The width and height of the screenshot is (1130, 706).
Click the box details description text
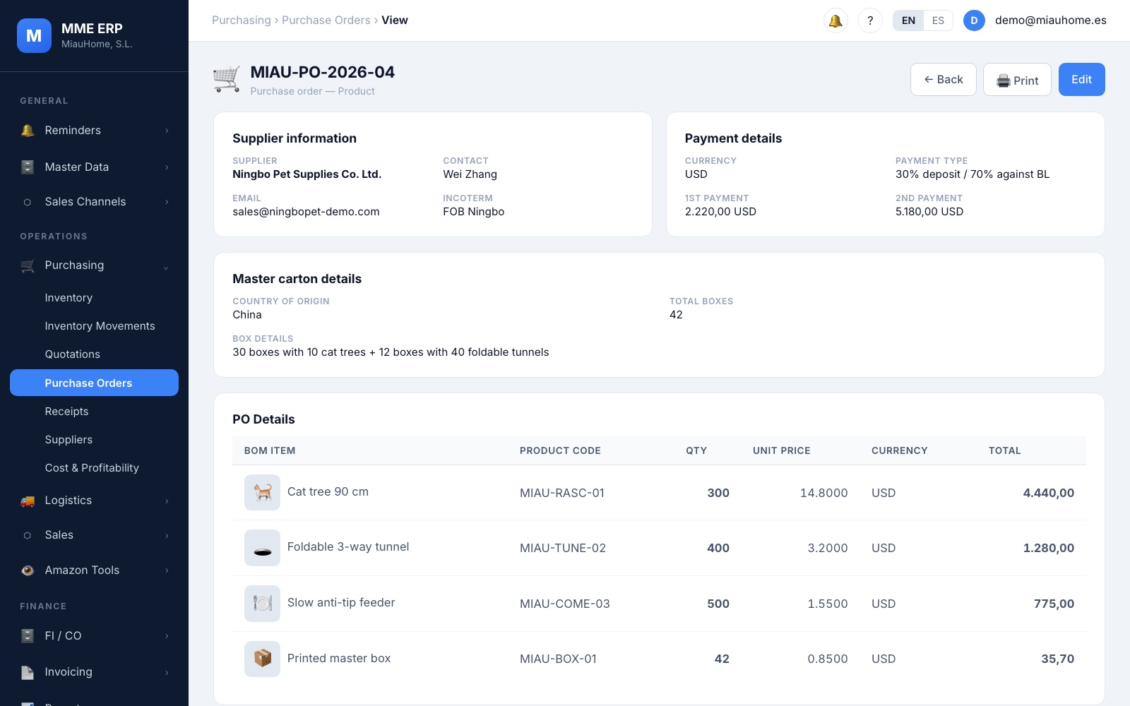point(391,352)
